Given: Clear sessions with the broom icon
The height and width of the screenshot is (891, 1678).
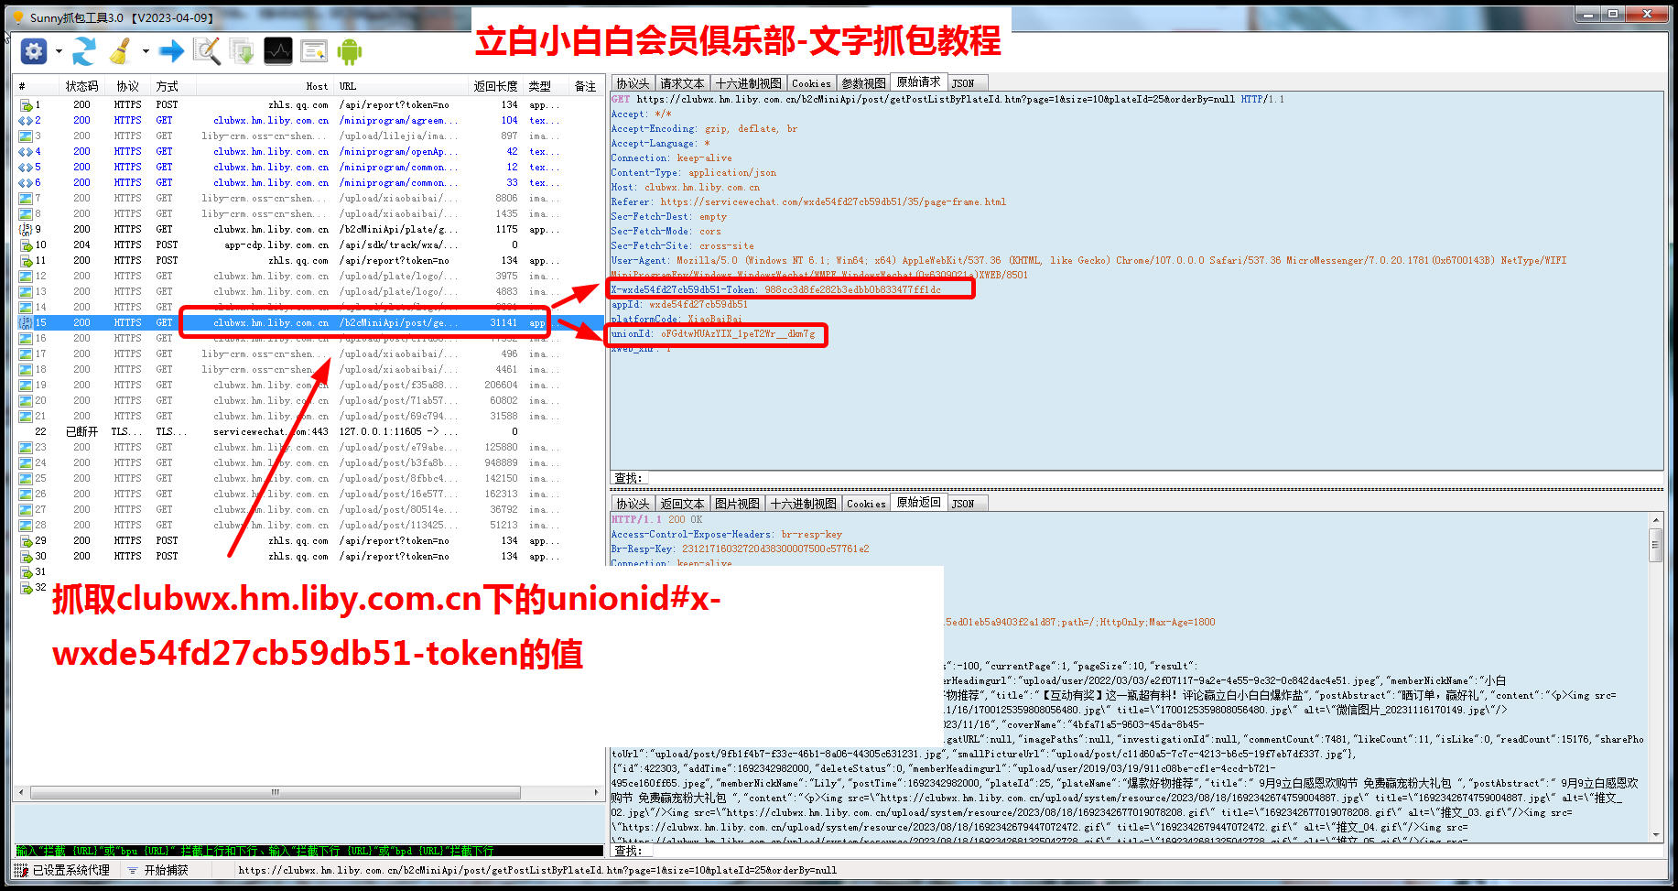Looking at the screenshot, I should coord(121,51).
